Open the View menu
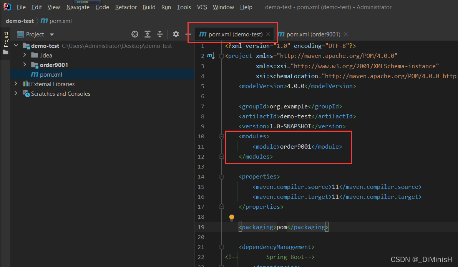This screenshot has width=458, height=267. pos(54,7)
